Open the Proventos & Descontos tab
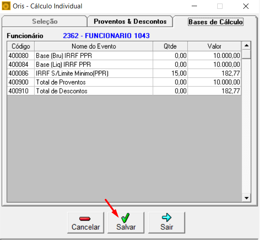Image resolution: width=260 pixels, height=240 pixels. coord(130,22)
